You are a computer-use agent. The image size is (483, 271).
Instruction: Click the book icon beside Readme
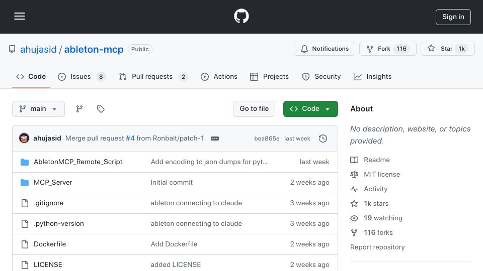tap(354, 160)
